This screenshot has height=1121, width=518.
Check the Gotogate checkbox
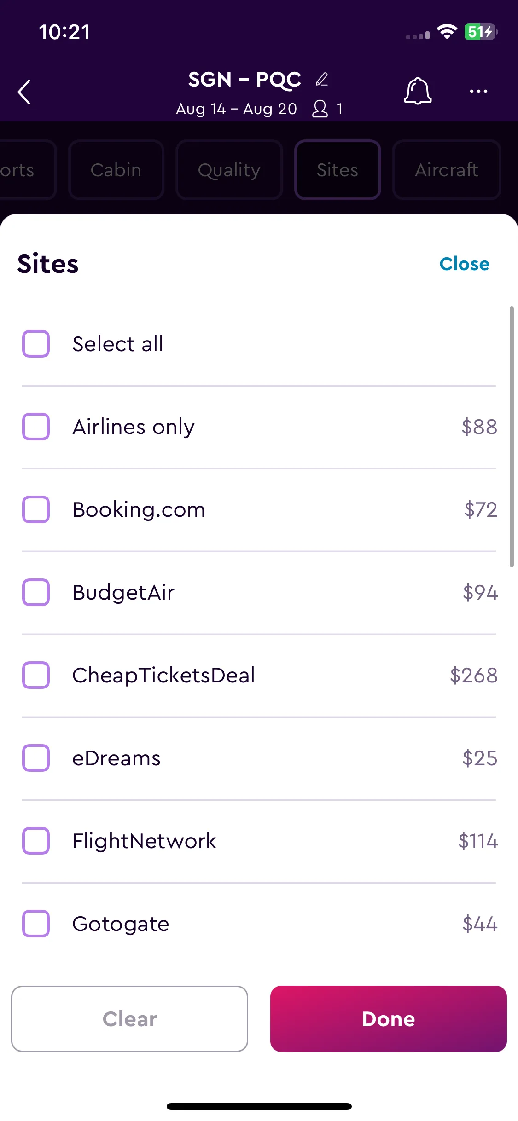(36, 924)
